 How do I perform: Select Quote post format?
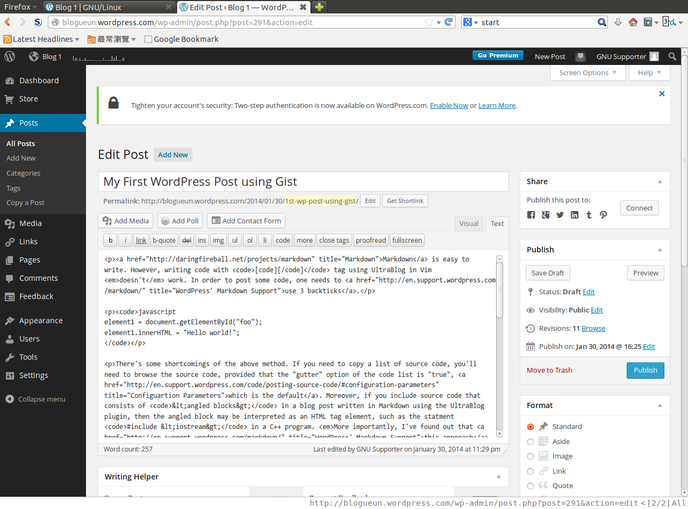coord(531,486)
